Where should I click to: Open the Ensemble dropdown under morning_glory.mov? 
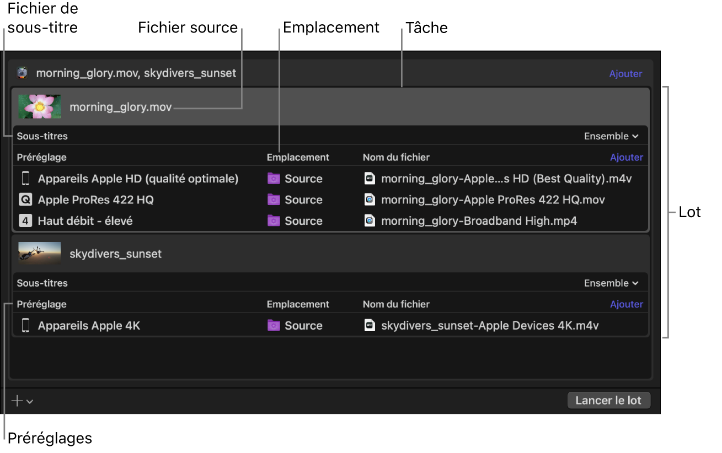(611, 136)
